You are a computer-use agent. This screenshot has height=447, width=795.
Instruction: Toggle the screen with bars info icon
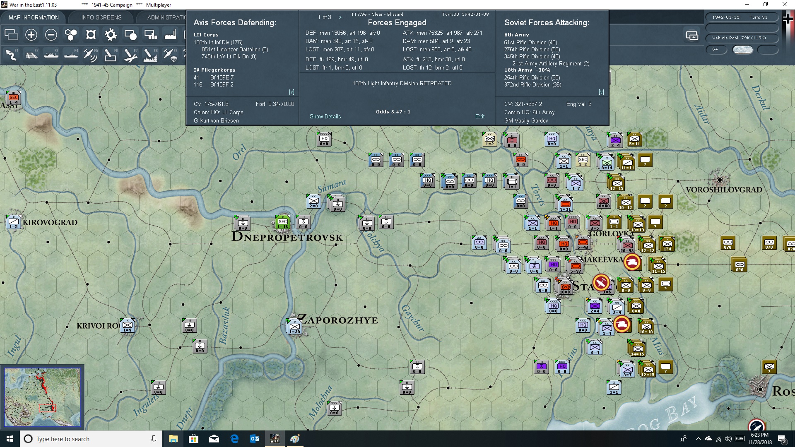(x=150, y=35)
